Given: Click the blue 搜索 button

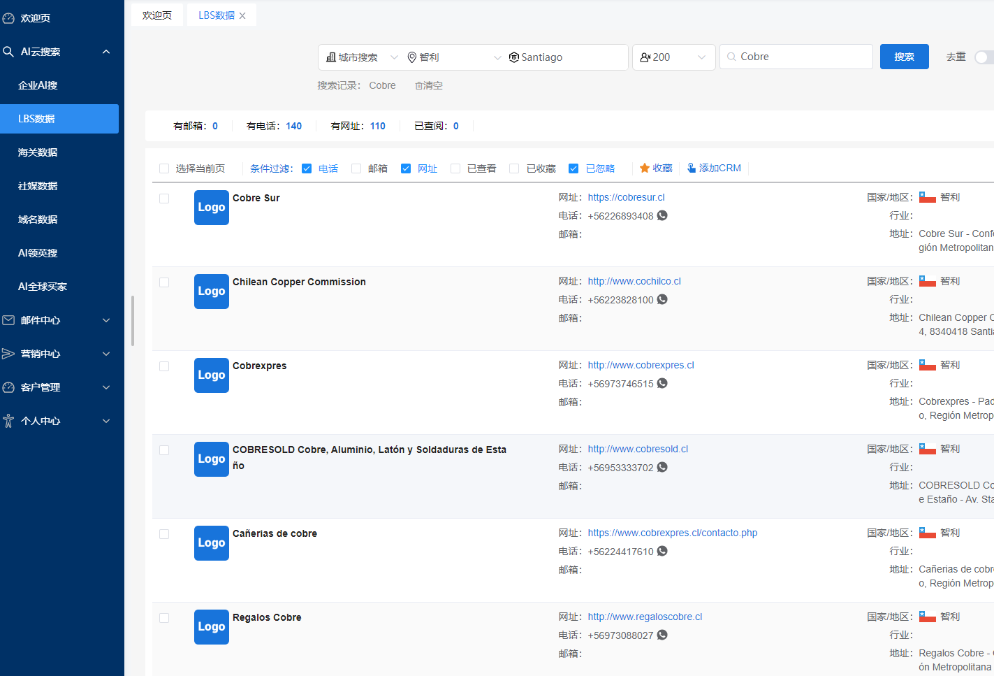Looking at the screenshot, I should pos(904,57).
